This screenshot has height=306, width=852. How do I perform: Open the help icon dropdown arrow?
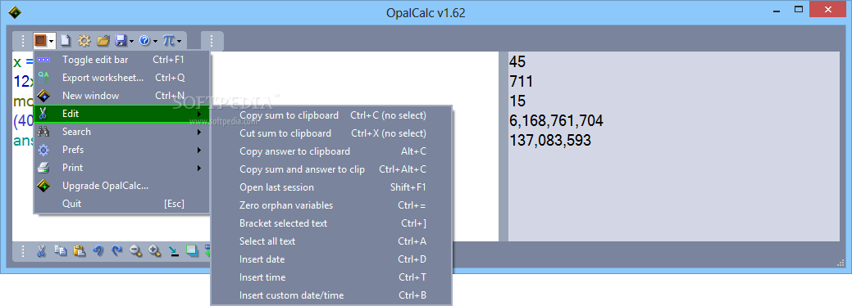tap(155, 41)
